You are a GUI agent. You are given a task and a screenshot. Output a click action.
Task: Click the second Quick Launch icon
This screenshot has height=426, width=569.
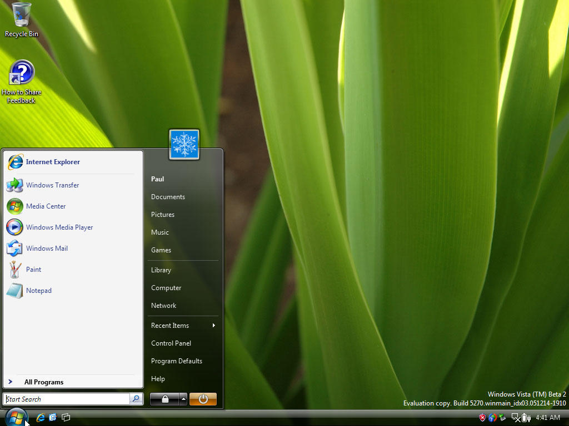53,418
